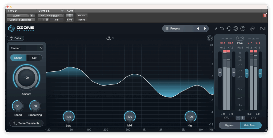
Task: Toggle Gain Match off
Action: [x=251, y=125]
